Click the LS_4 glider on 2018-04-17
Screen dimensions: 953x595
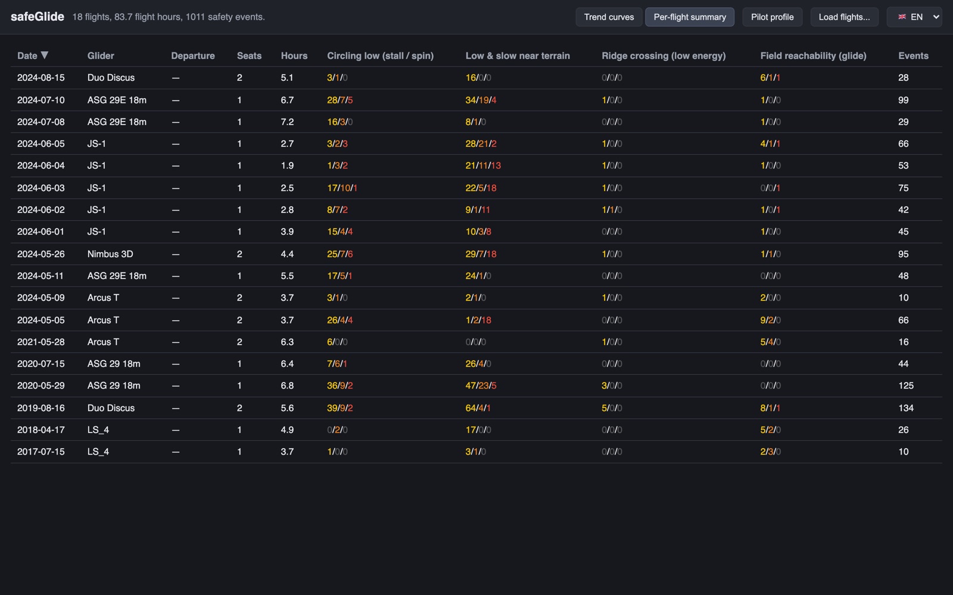coord(98,430)
